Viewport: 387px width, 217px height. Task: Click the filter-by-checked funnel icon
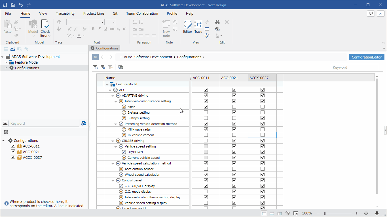click(96, 67)
